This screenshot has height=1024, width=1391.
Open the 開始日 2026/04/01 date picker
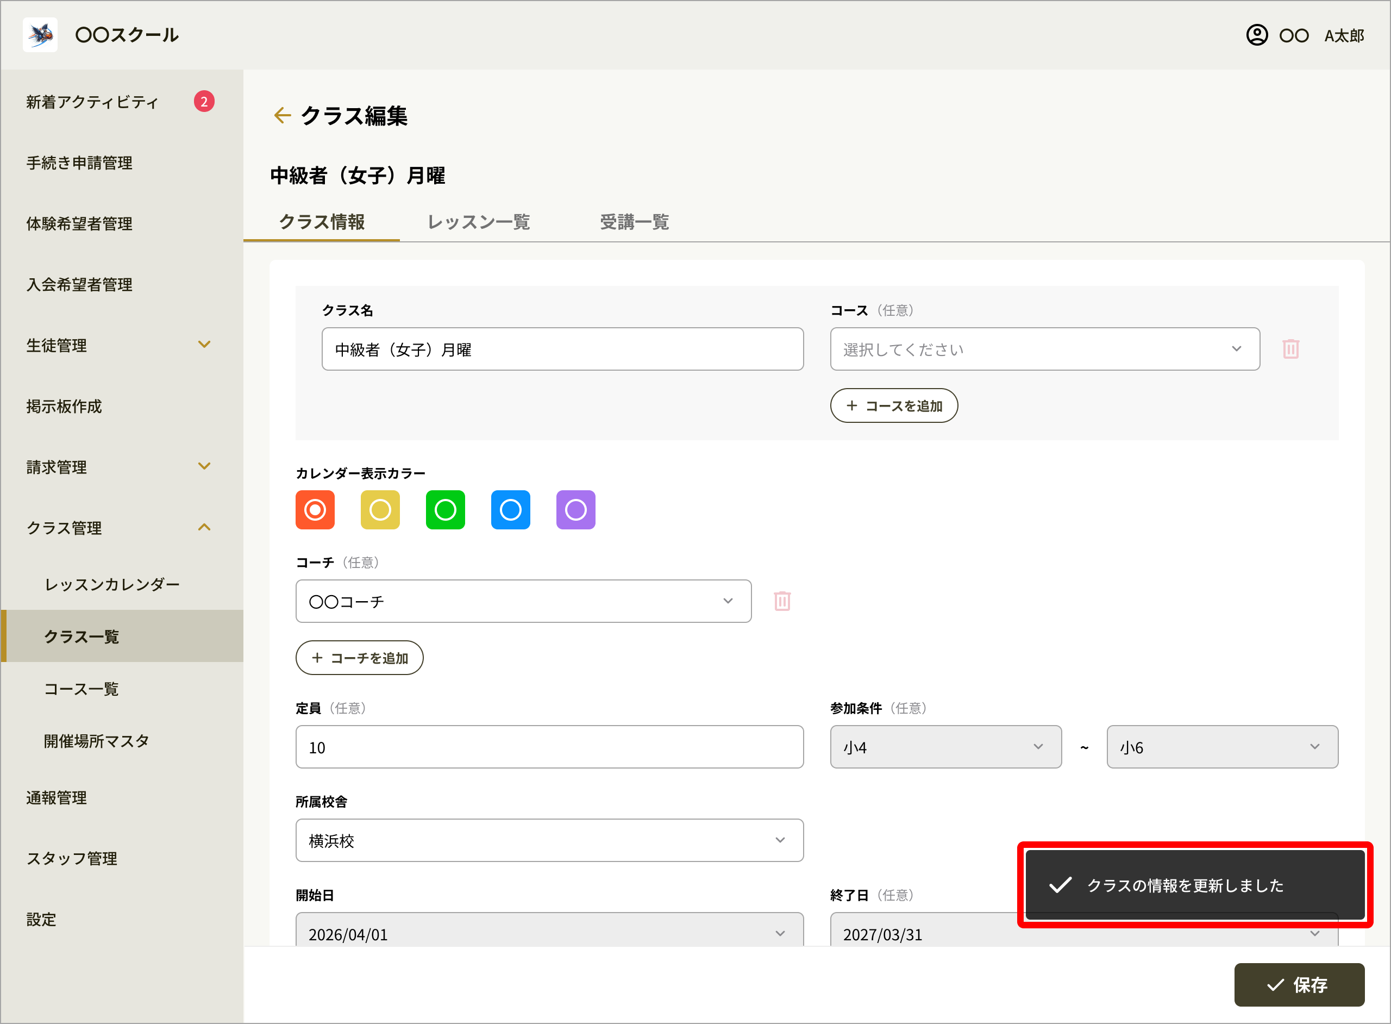pos(549,930)
